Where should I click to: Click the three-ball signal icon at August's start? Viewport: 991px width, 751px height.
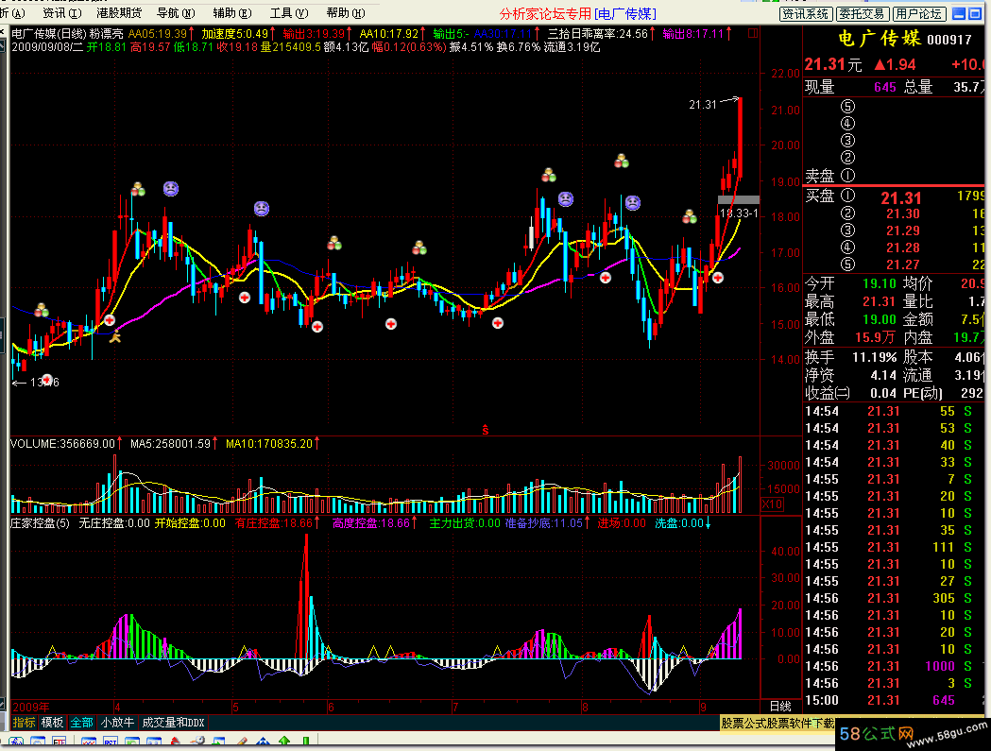pos(622,161)
